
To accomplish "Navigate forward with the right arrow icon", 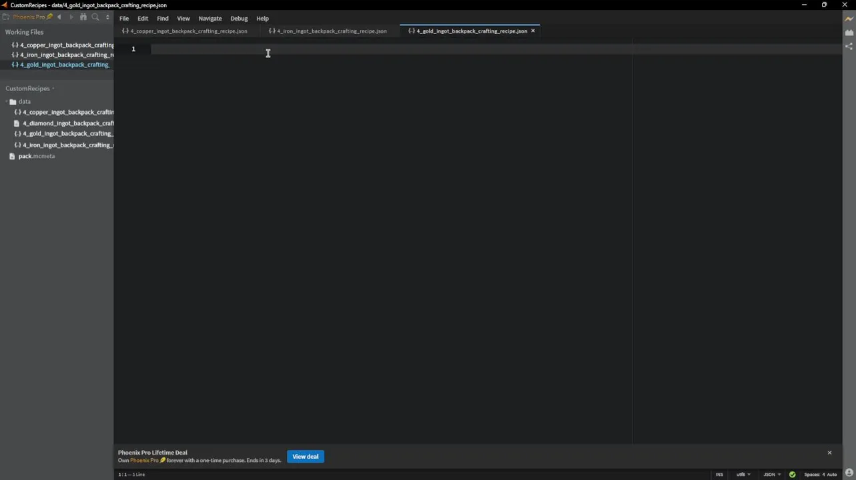I will pyautogui.click(x=71, y=17).
